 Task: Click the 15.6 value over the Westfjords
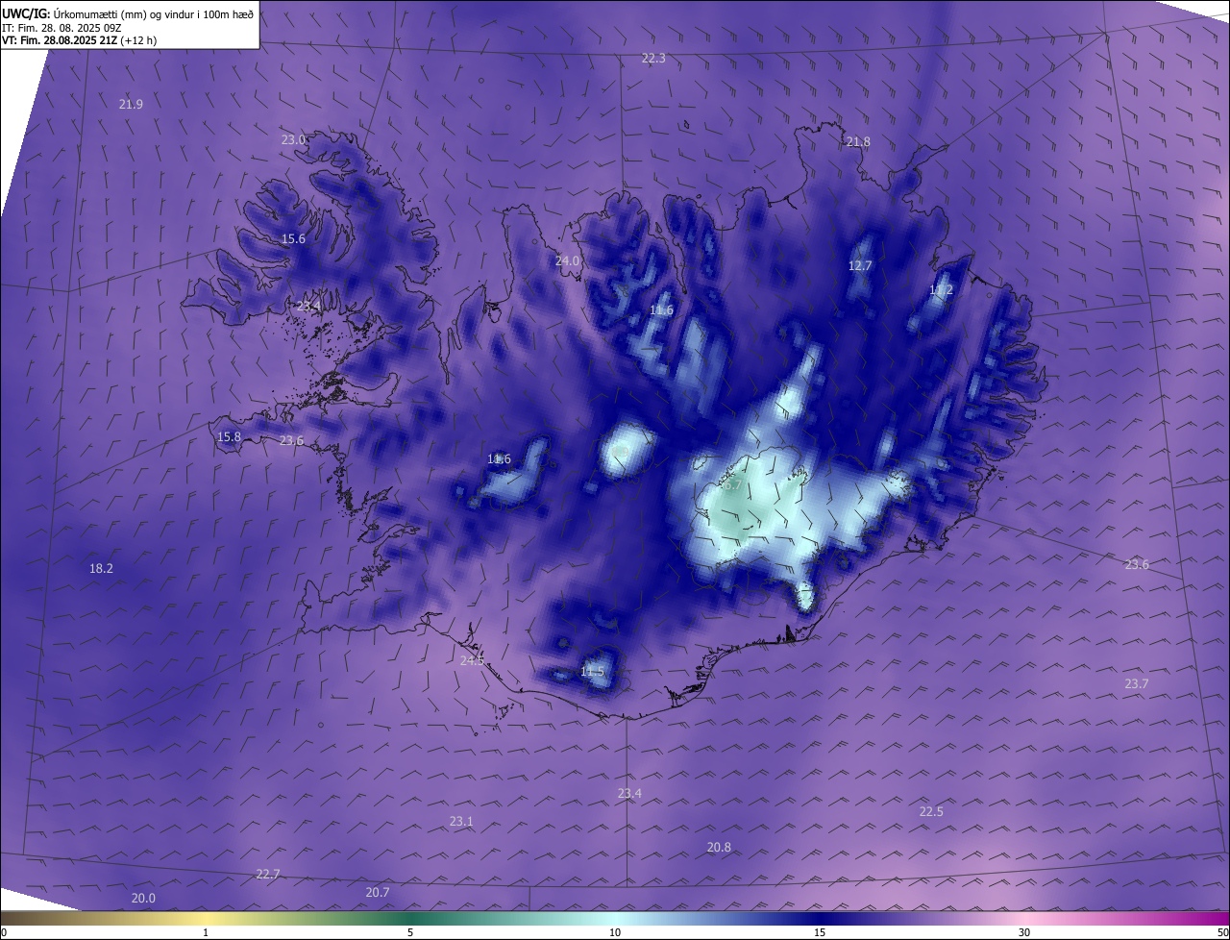tap(293, 239)
